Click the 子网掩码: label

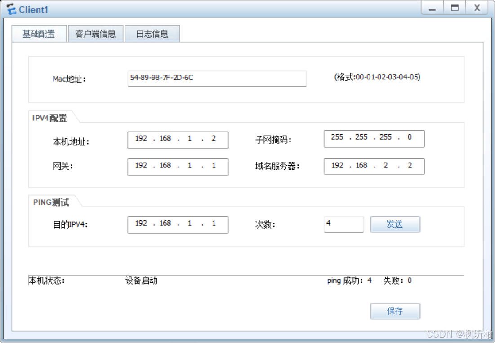[x=273, y=139]
